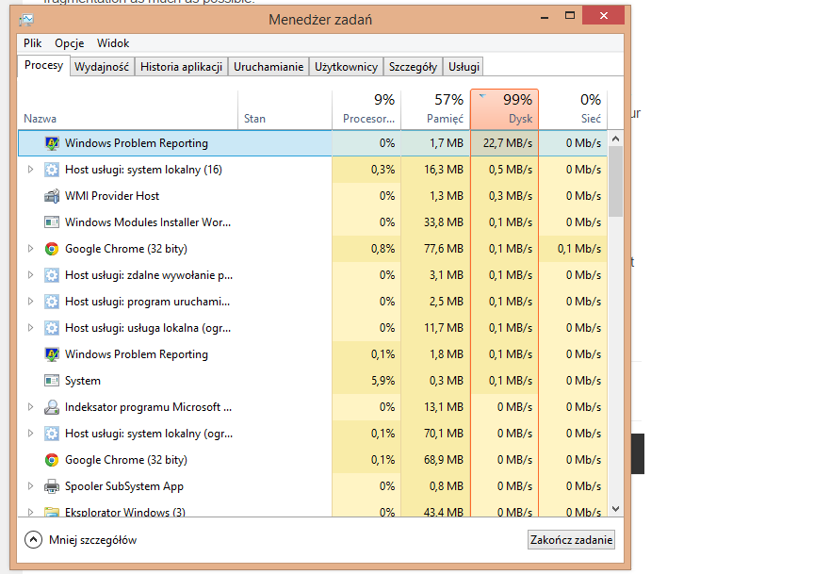Click icon of Windows Problem Reporting with 0,1% CPU
Image resolution: width=814 pixels, height=574 pixels.
click(x=52, y=354)
